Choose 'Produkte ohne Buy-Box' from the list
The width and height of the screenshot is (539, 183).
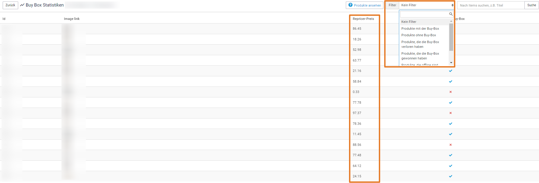click(419, 35)
